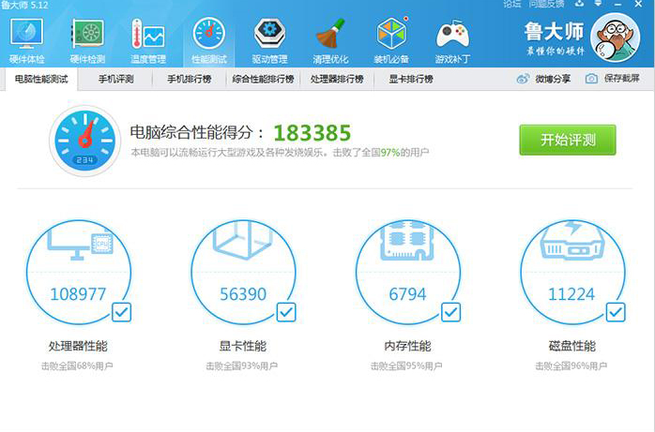Click the 微博分享 share link
The width and height of the screenshot is (655, 432).
point(553,79)
